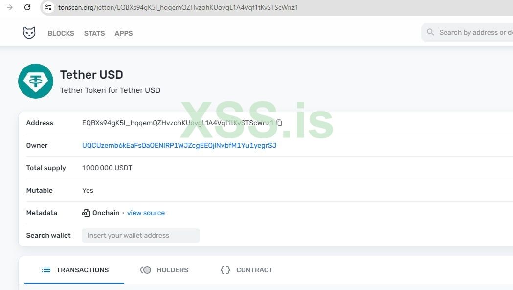Click the Search wallet label
Image resolution: width=513 pixels, height=290 pixels.
pyautogui.click(x=48, y=235)
